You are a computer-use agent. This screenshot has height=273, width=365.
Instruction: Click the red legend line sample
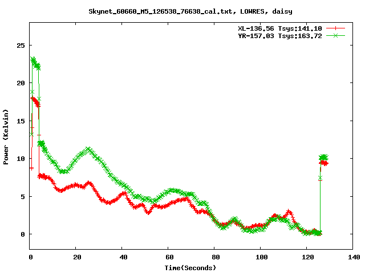pos(335,28)
